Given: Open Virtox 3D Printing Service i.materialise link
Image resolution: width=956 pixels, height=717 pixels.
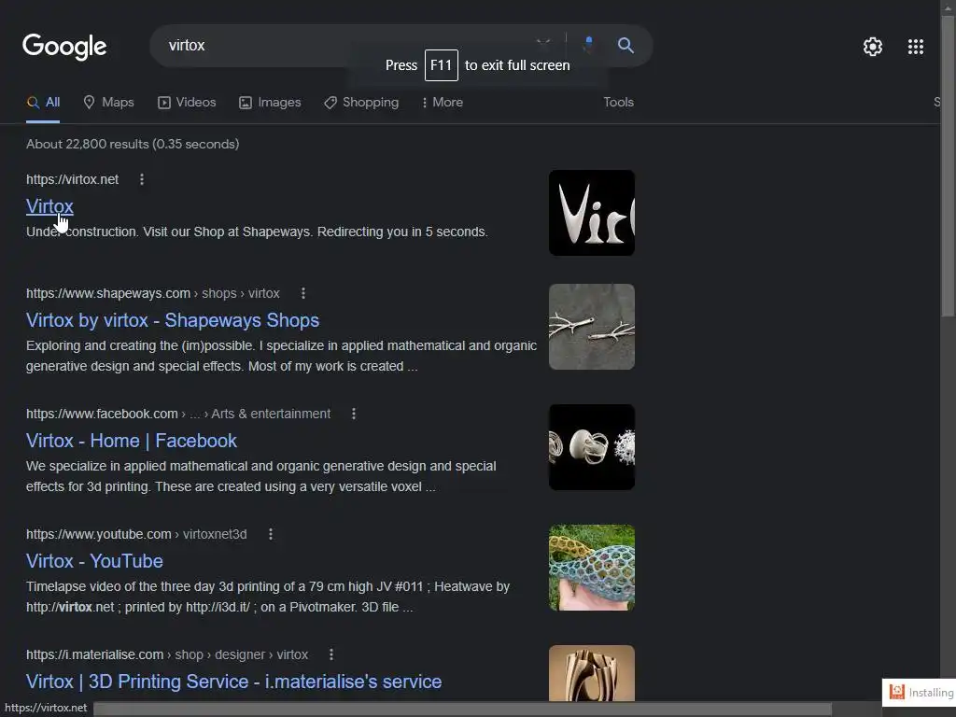Looking at the screenshot, I should coord(233,681).
